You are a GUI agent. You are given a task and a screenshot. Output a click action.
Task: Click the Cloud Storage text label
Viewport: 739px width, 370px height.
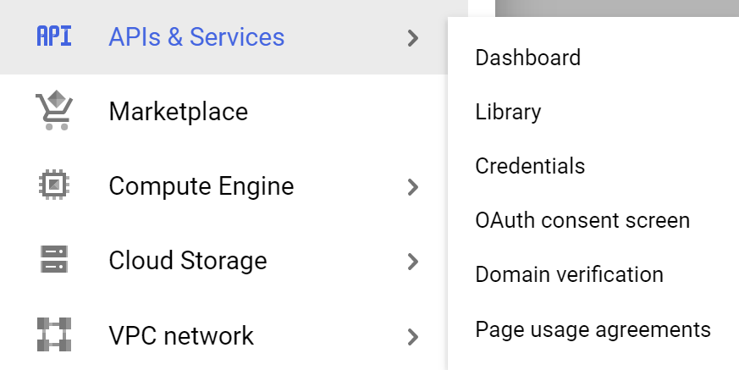tap(188, 261)
